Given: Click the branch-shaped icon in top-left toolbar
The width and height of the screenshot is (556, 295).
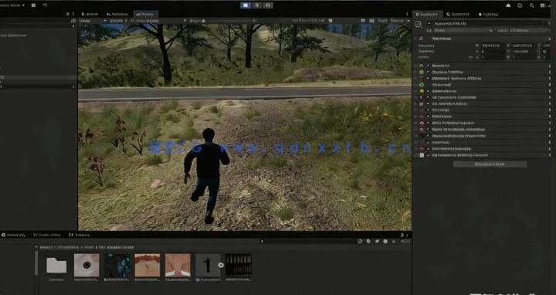Looking at the screenshot, I should [x=45, y=5].
